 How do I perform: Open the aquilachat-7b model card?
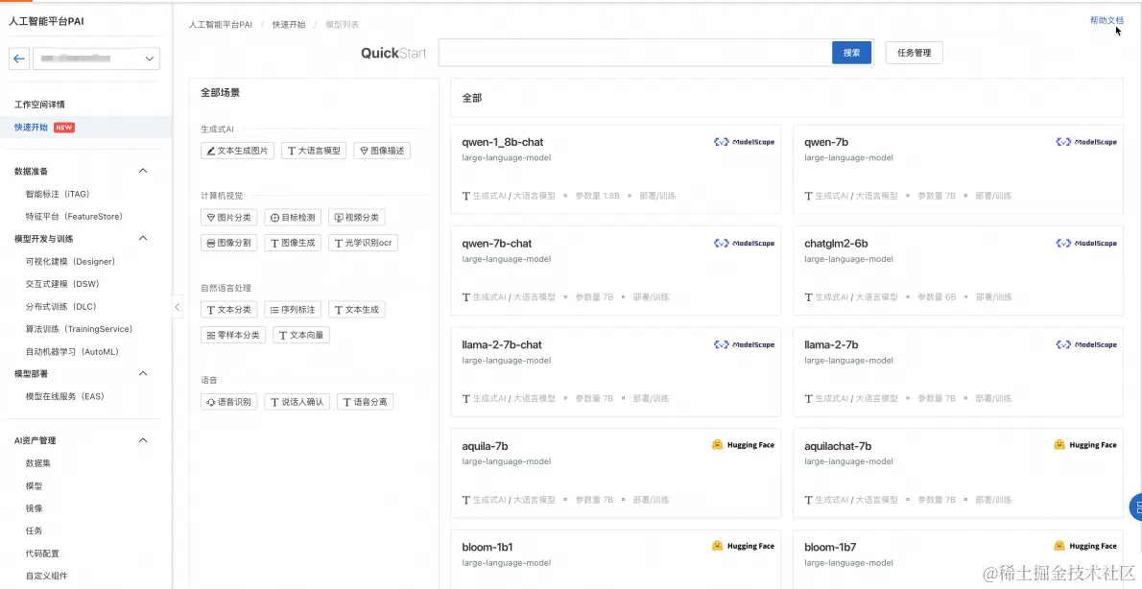(x=958, y=473)
